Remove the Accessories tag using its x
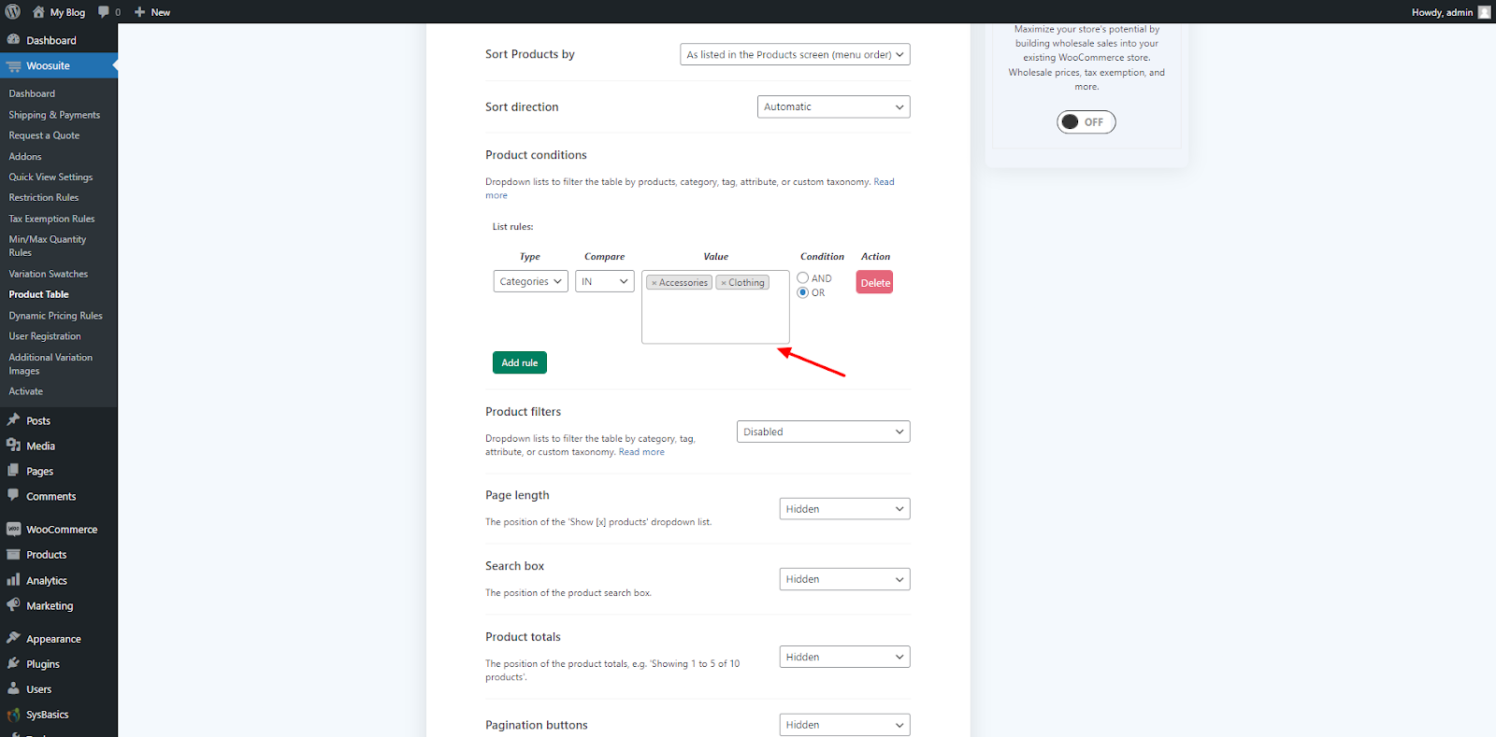 (x=654, y=283)
